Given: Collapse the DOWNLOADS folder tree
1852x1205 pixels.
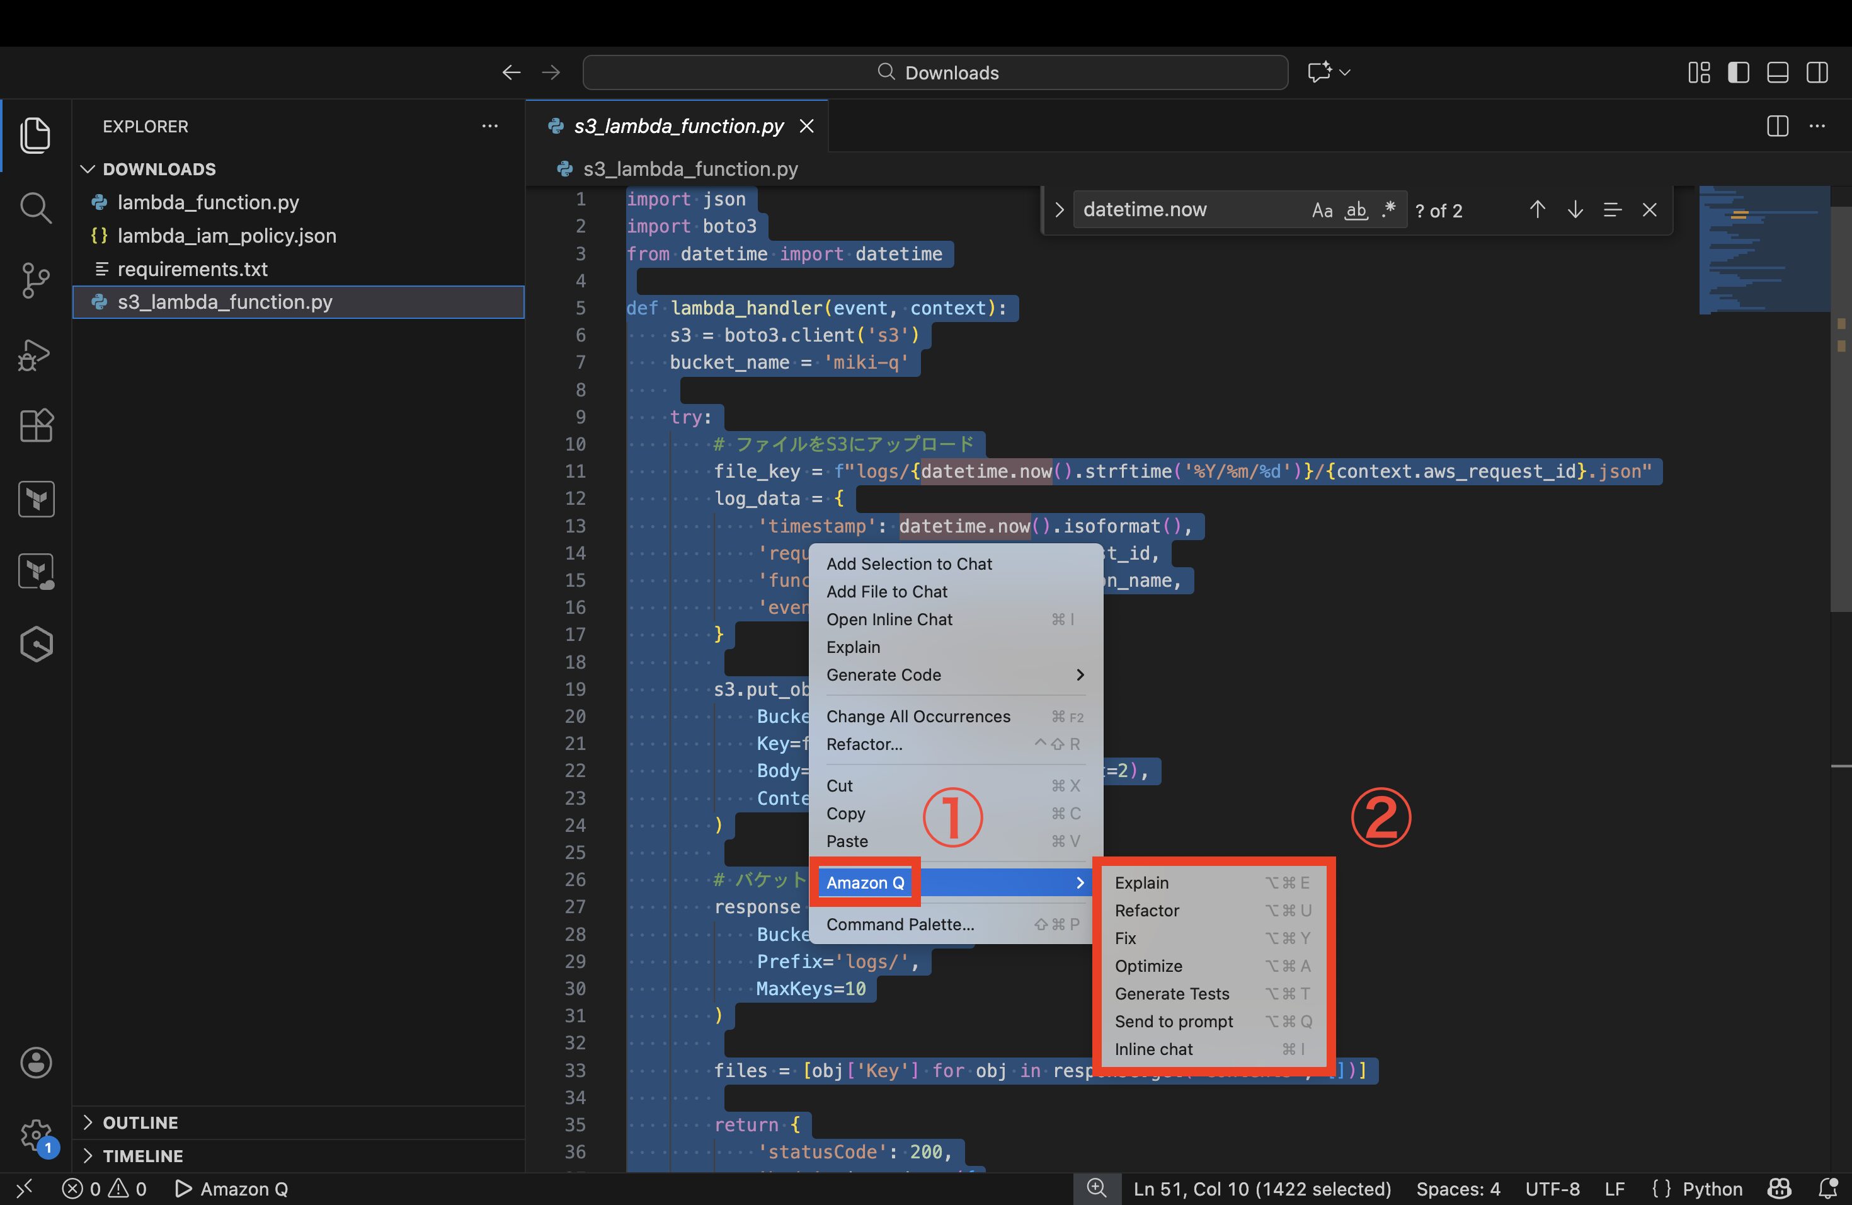Looking at the screenshot, I should pyautogui.click(x=159, y=169).
